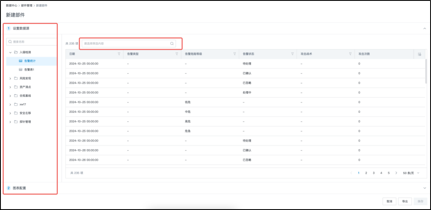Focus the 搜索名称 tree search field

click(31, 42)
